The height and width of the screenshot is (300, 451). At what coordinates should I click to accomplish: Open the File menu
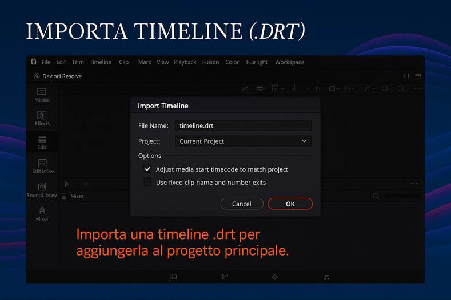tap(46, 62)
